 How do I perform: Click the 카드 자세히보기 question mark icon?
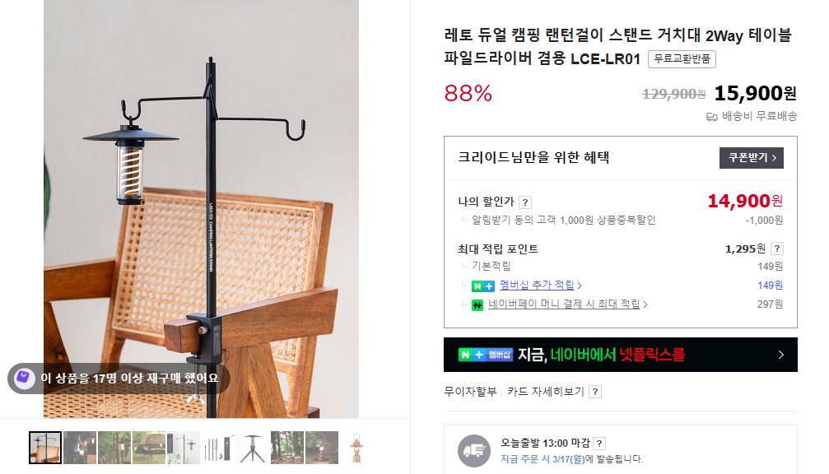tap(595, 392)
